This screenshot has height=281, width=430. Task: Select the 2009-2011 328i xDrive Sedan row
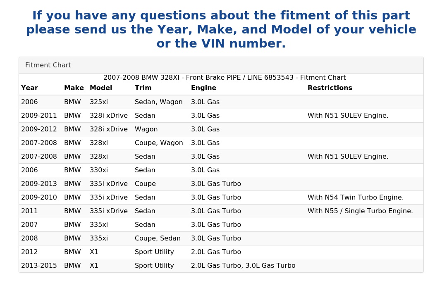click(x=221, y=116)
